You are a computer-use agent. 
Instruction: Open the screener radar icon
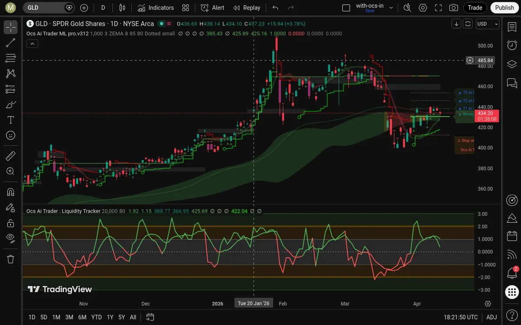tap(512, 200)
